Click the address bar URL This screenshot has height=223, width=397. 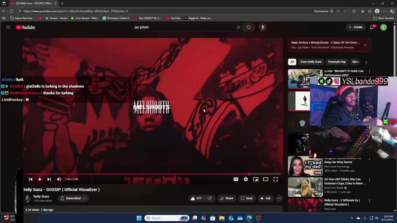pos(76,11)
